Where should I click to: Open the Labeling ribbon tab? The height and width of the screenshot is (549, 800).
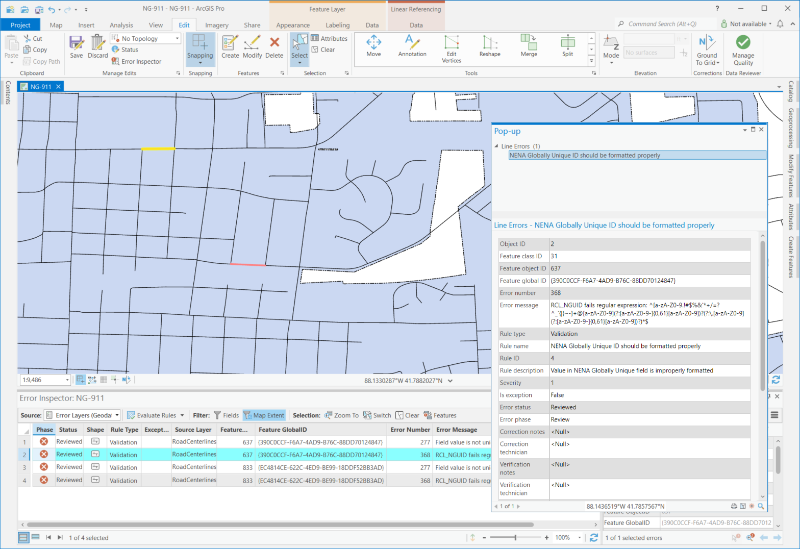[x=337, y=25]
